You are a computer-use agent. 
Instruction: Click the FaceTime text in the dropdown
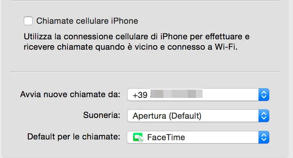coord(166,138)
